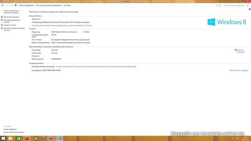The height and width of the screenshot is (141, 251).
Task: Show hidden tray icons arrow
Action: tap(227, 138)
